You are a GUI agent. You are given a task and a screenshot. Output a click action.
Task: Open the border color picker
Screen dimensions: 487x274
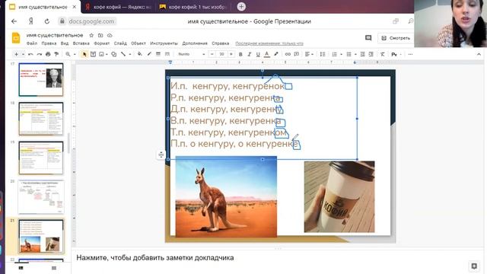[149, 54]
